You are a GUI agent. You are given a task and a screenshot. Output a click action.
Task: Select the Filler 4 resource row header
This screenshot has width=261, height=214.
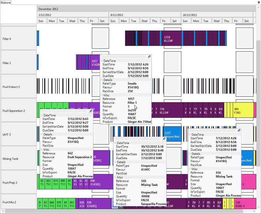[19, 39]
